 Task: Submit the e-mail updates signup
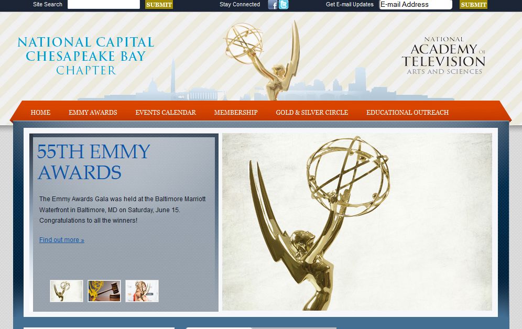point(473,4)
